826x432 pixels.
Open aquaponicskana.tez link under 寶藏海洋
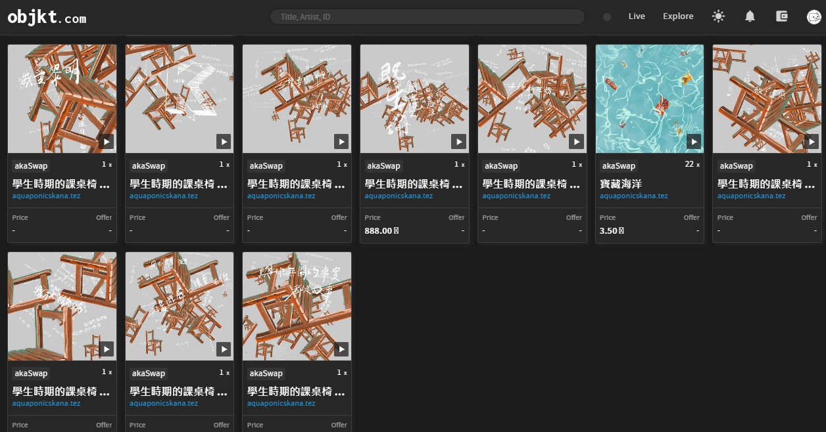pos(633,196)
